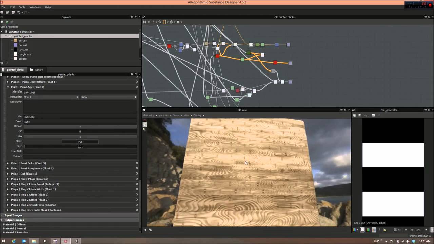Click the fit-zoom icon in 2D view toolbar
The height and width of the screenshot is (244, 434).
tap(395, 230)
